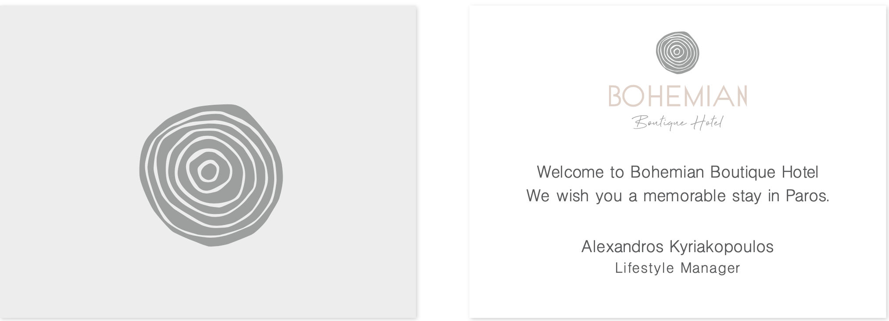Click the letter B of BOHEMIAN wordmark
The height and width of the screenshot is (321, 889).
click(x=616, y=96)
